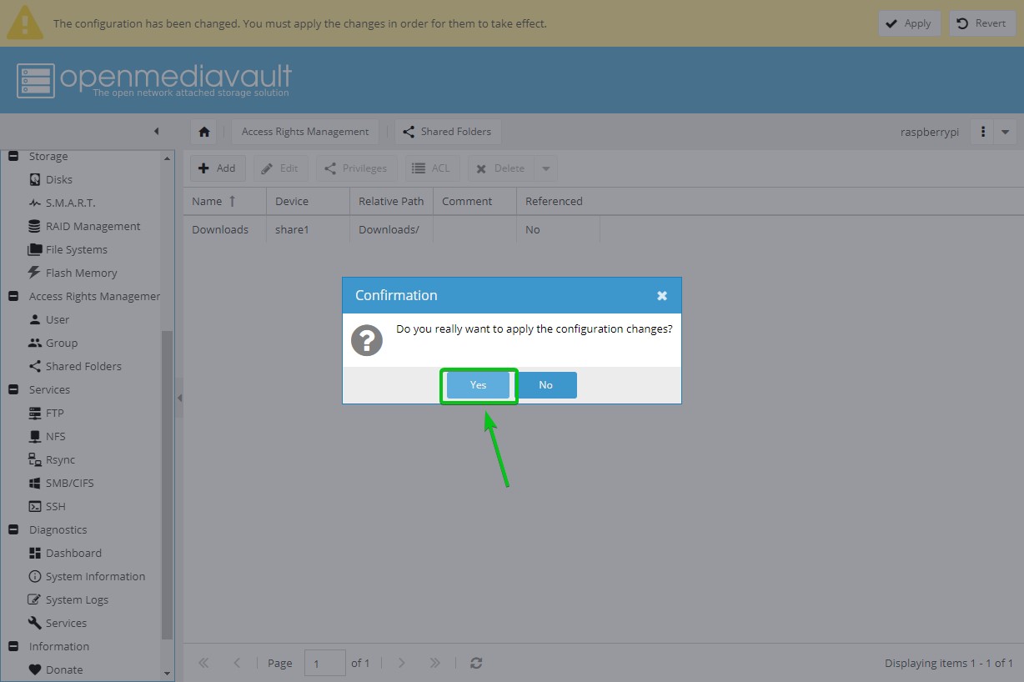
Task: Click the home icon in breadcrumb bar
Action: click(204, 132)
